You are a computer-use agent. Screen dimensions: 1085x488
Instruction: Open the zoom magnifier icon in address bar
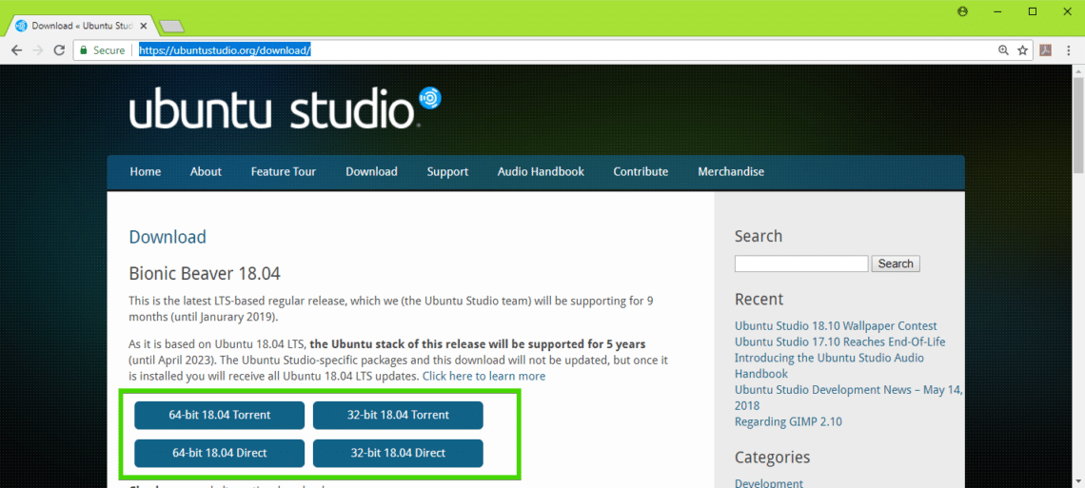pos(1003,50)
